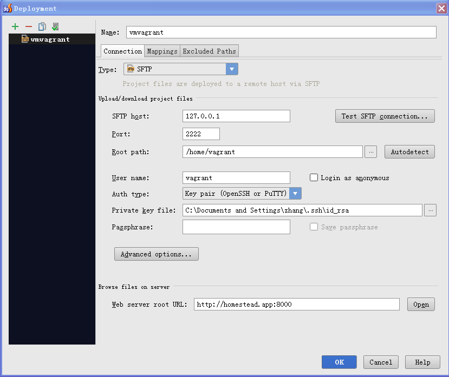Browse for root path with ellipsis button
Viewport: 449px width, 377px height.
371,152
